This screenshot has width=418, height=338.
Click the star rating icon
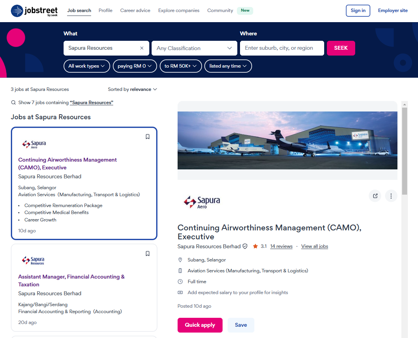(x=256, y=246)
